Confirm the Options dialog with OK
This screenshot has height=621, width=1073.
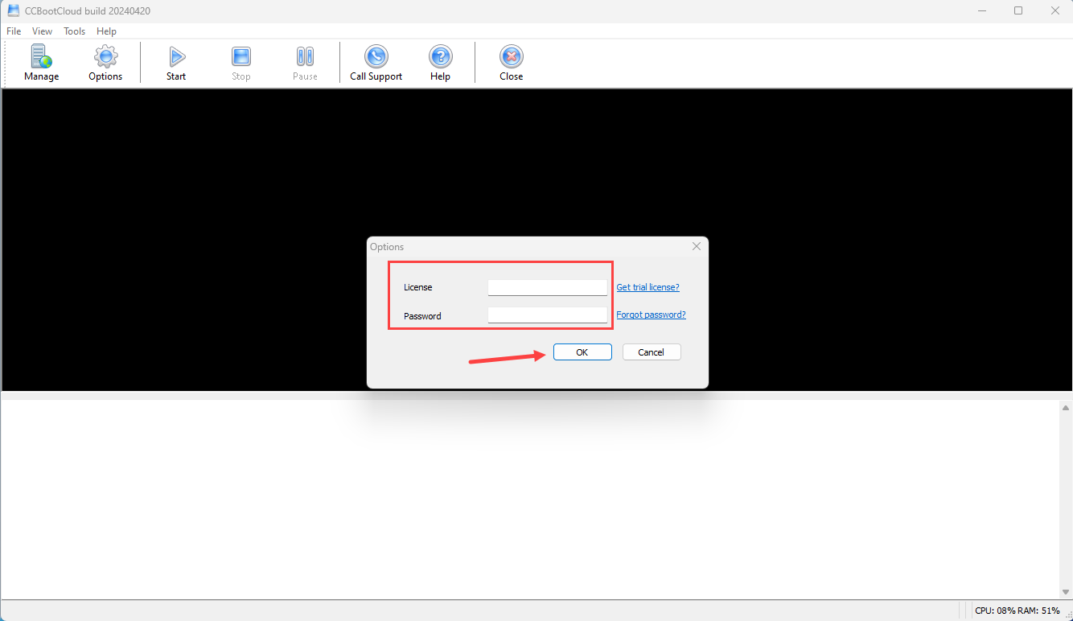click(x=582, y=352)
